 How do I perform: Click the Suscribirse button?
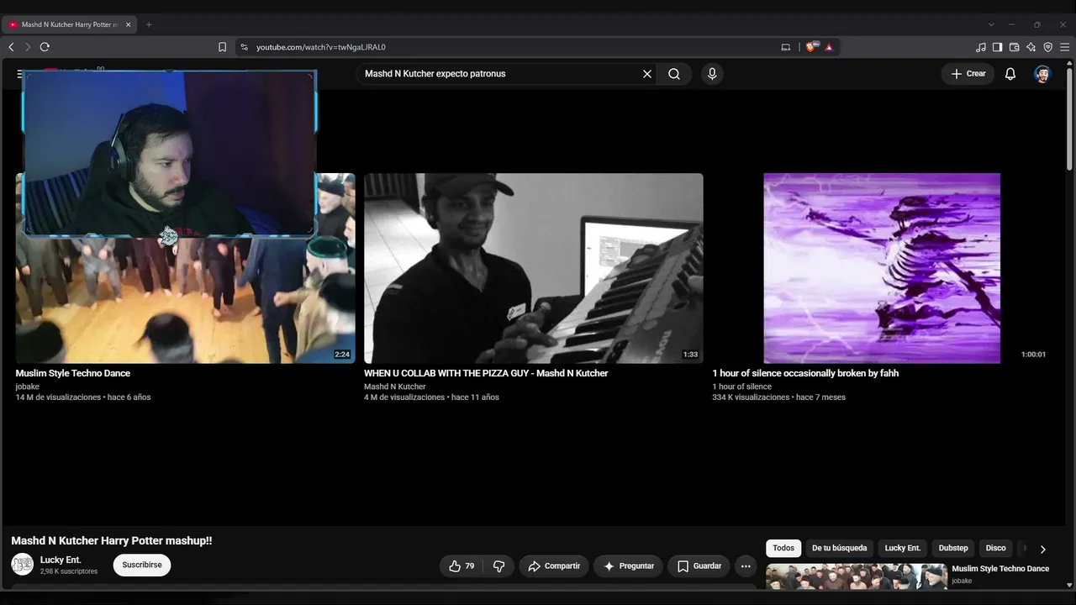[x=142, y=566]
